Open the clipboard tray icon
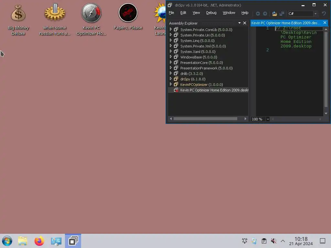The height and width of the screenshot is (248, 331). tap(264, 241)
